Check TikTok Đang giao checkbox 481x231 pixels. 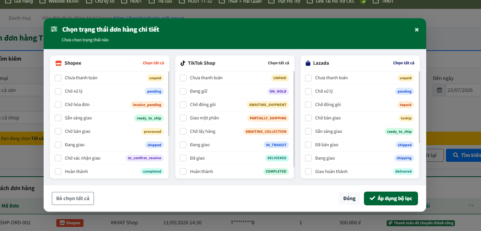pos(183,145)
